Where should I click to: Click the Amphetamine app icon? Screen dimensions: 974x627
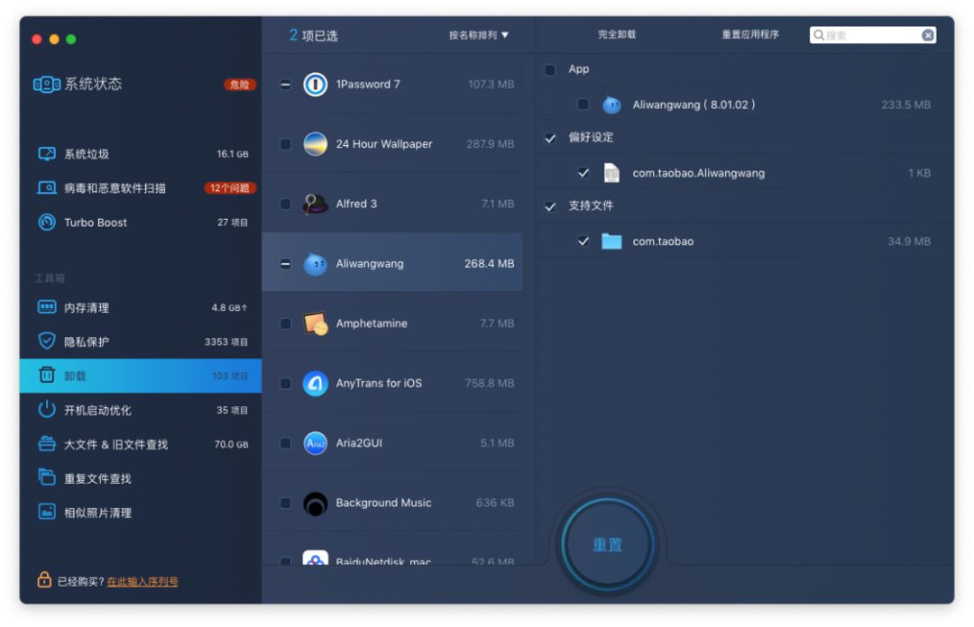[x=315, y=323]
